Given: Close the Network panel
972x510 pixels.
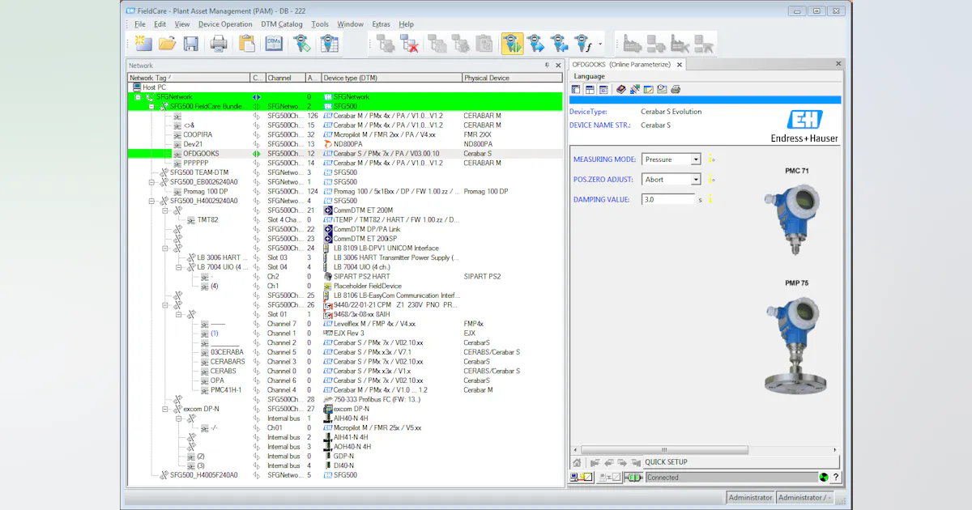Looking at the screenshot, I should [557, 65].
